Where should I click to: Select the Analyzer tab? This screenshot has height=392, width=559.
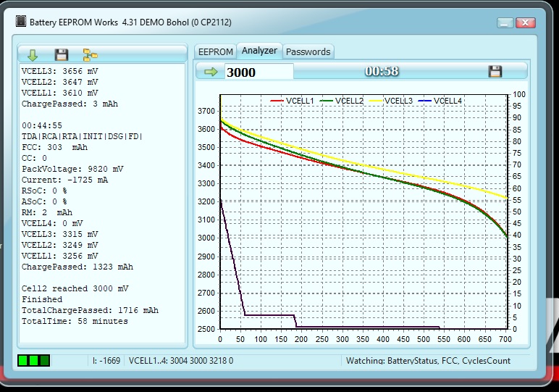[x=259, y=51]
